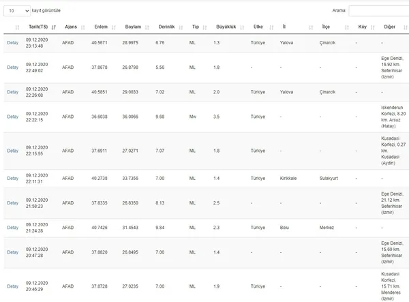Sort by İlçe column arrows

(x=347, y=27)
